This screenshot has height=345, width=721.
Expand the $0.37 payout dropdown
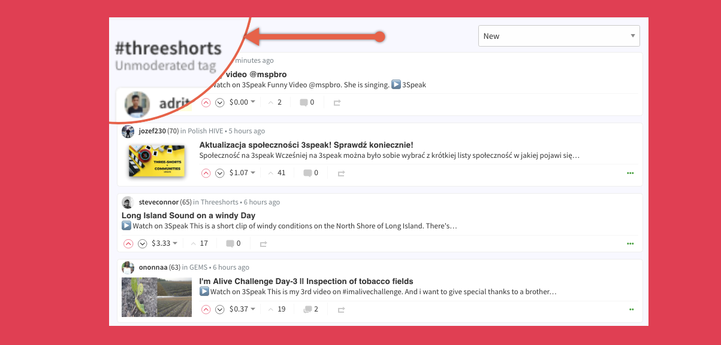pos(242,309)
